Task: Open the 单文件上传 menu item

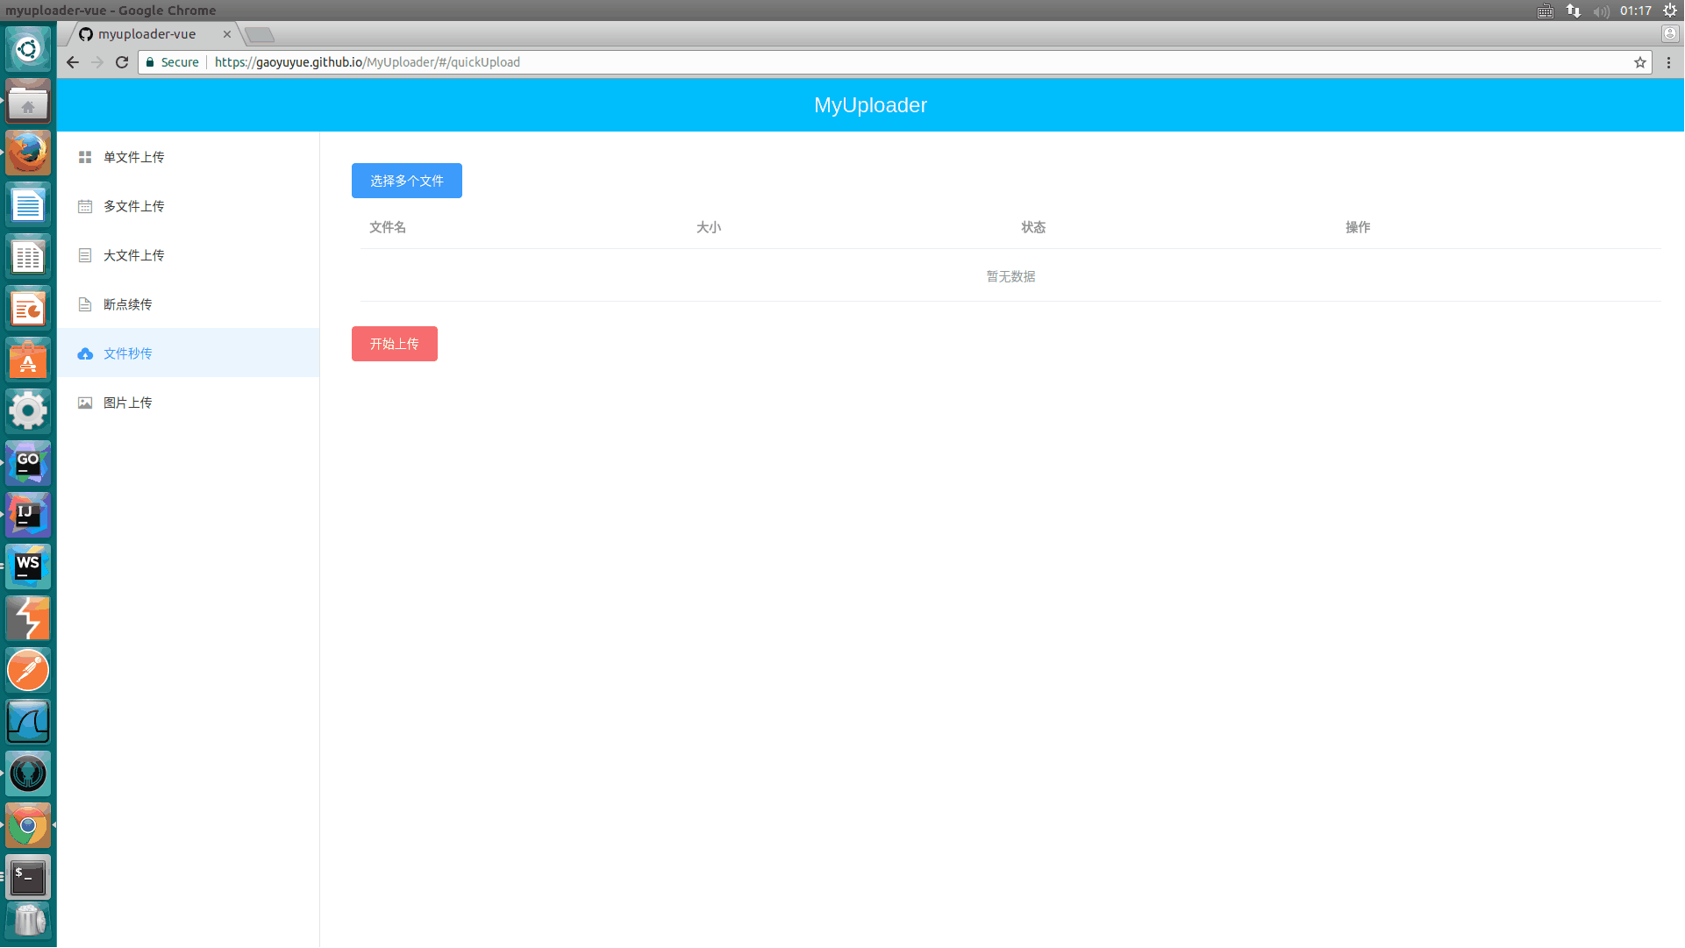Action: click(133, 157)
